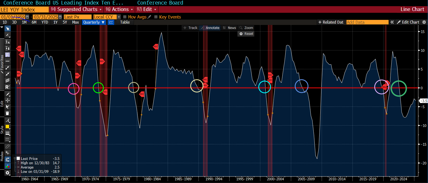Screen dimensions: 428x183
Task: Expand the freehand draw tool options
Action: [x=7, y=35]
